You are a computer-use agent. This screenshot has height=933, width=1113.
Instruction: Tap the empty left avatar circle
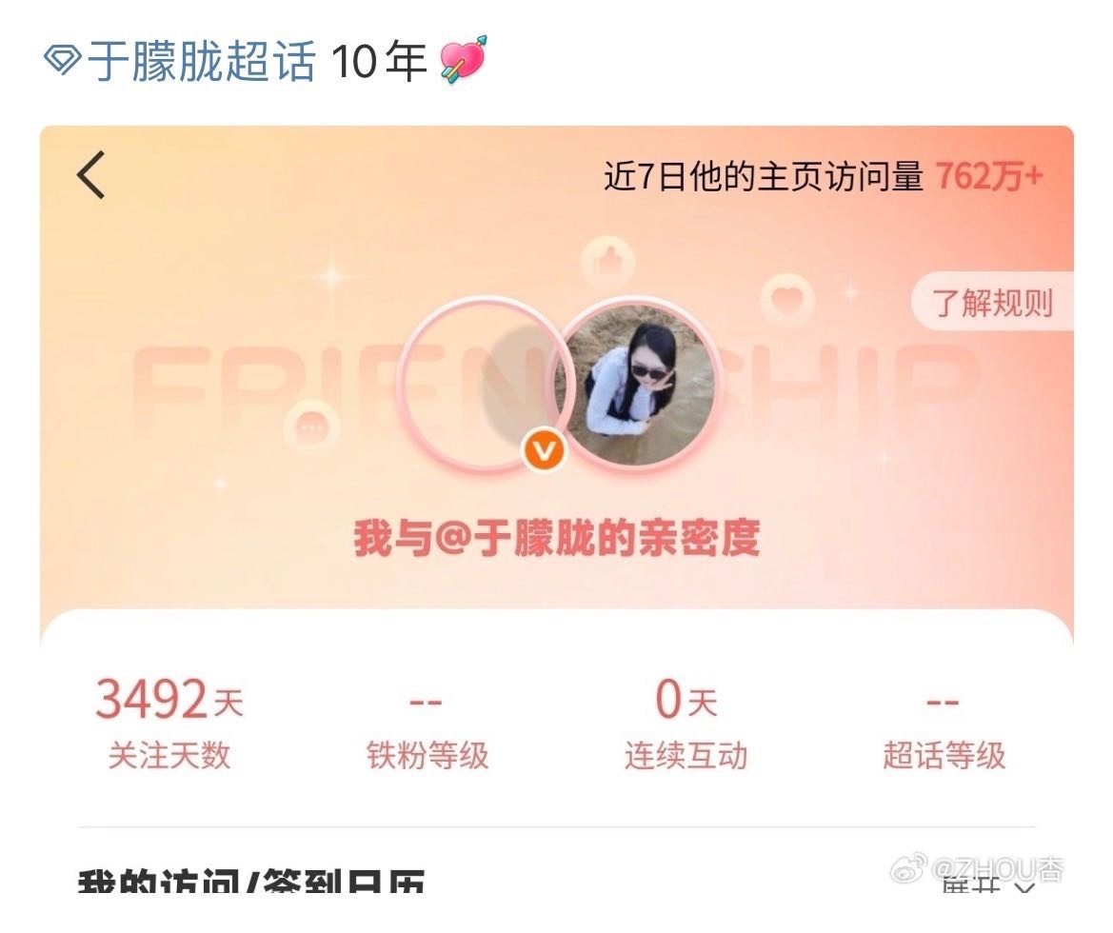point(477,384)
